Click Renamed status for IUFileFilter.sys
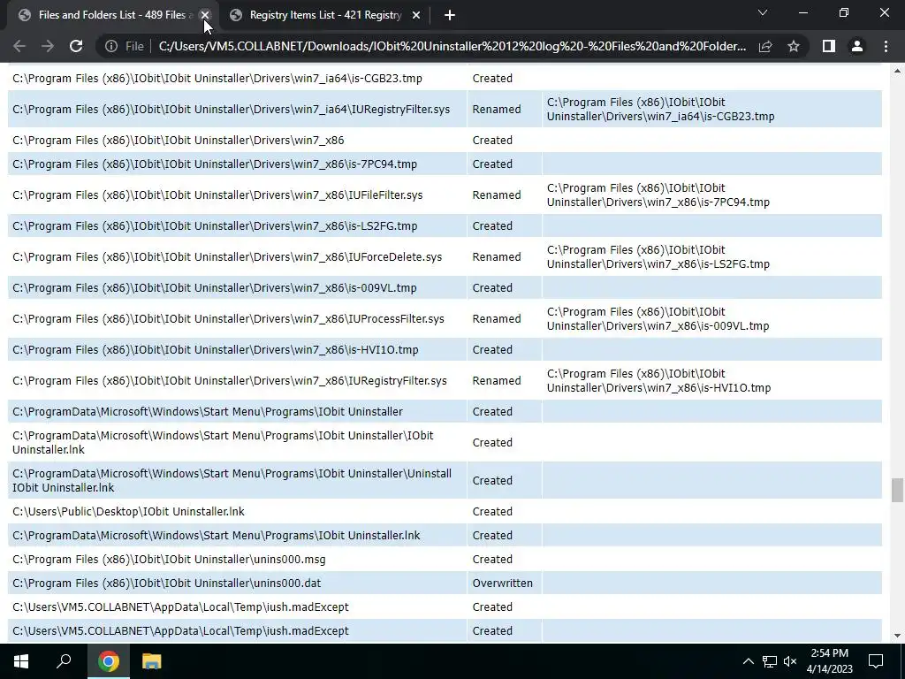This screenshot has width=905, height=679. tap(497, 195)
